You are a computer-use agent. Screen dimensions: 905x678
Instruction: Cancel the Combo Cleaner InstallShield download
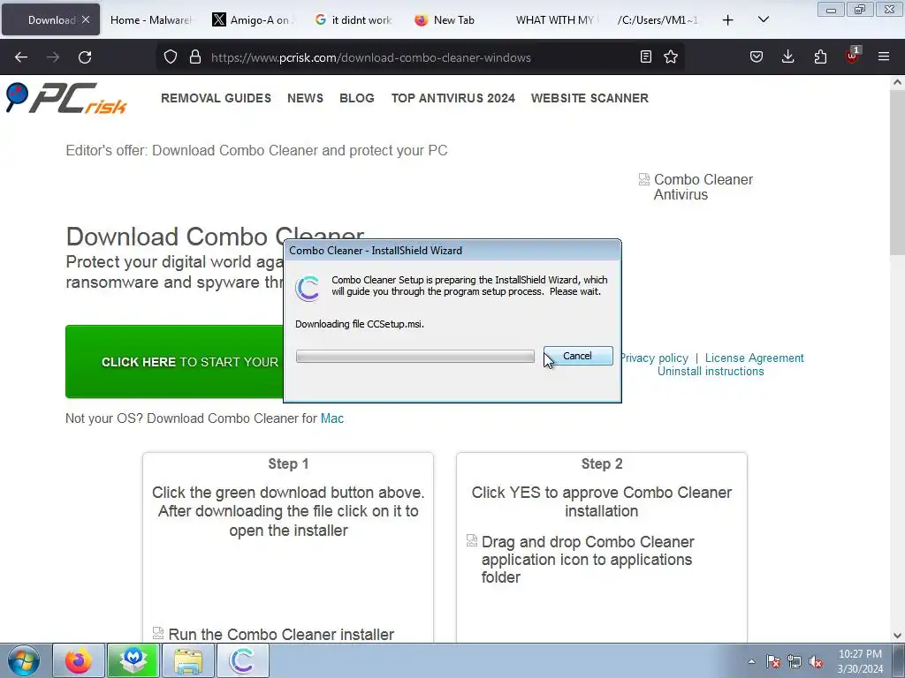(x=578, y=356)
